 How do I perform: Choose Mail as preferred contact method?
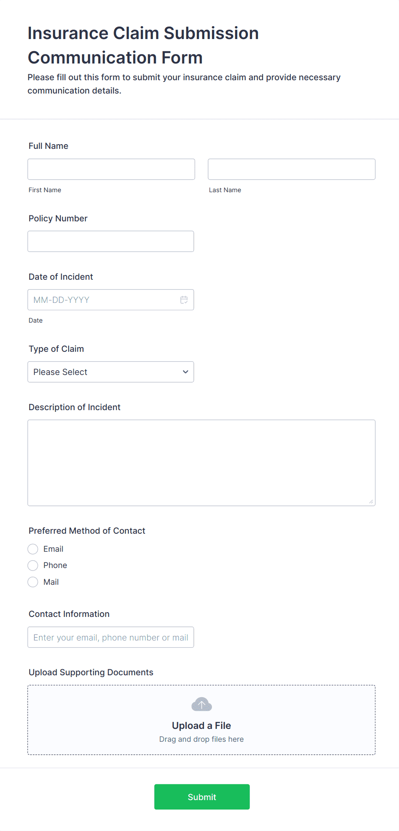(x=33, y=582)
